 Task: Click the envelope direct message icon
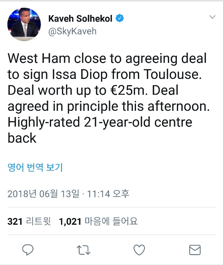coord(195,250)
